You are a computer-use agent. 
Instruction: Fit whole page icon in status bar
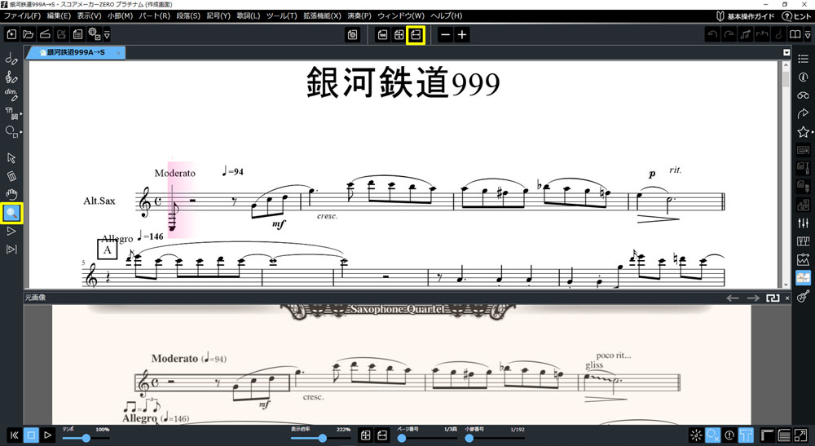365,435
